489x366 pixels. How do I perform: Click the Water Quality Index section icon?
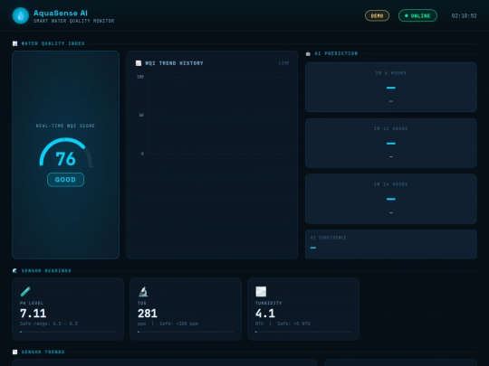pyautogui.click(x=15, y=43)
